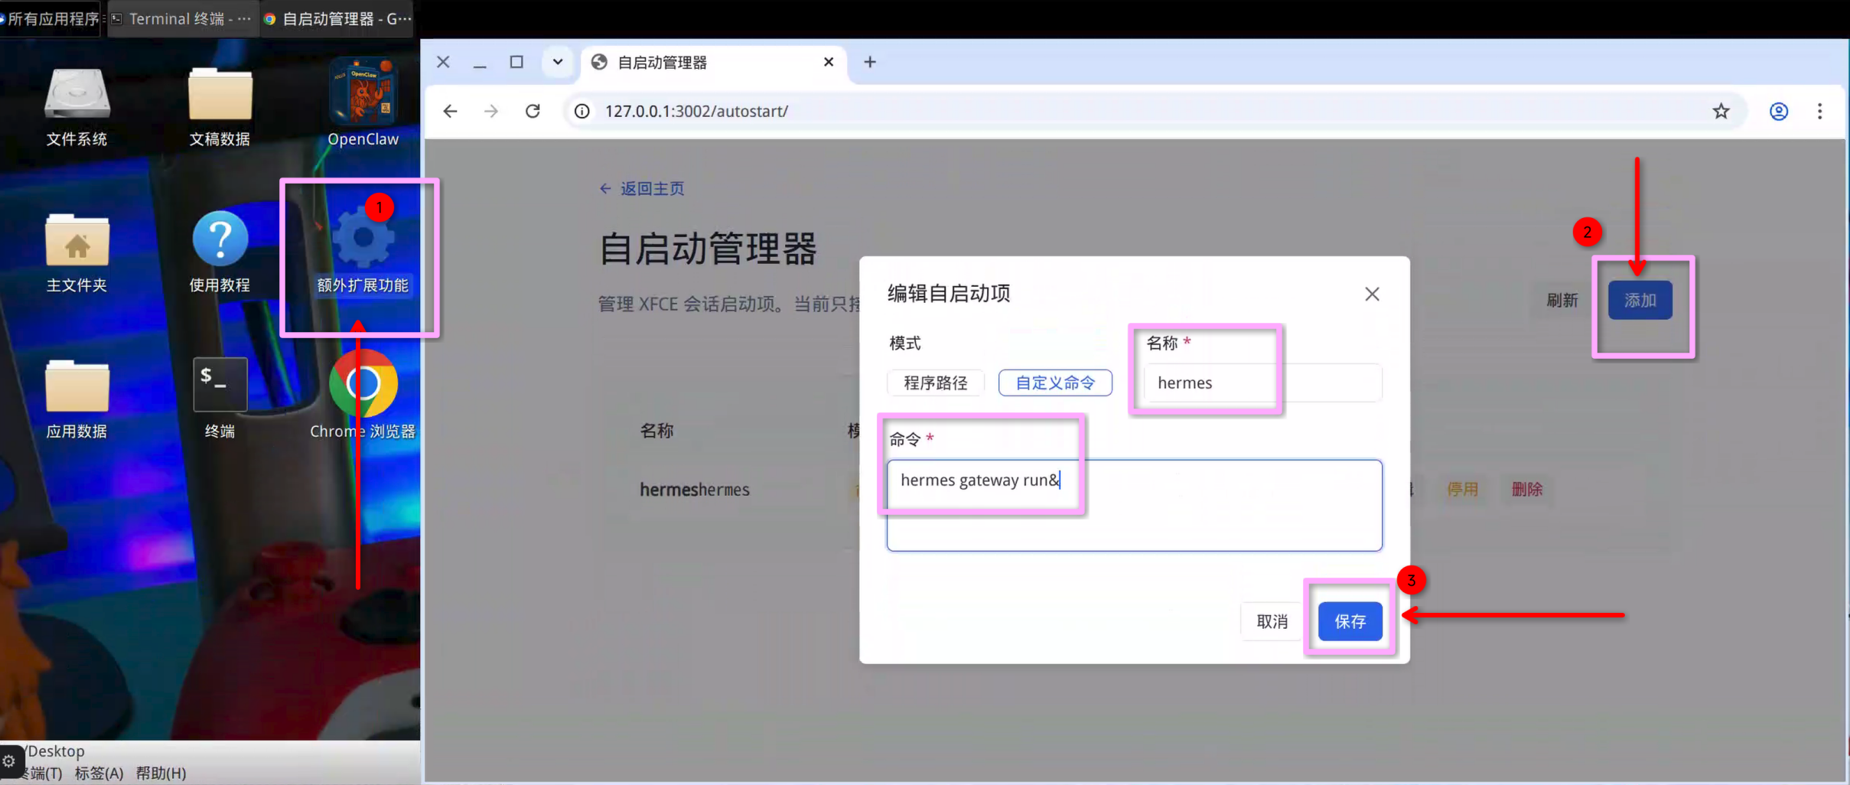Open the OpenClaw desktop icon

click(x=363, y=103)
